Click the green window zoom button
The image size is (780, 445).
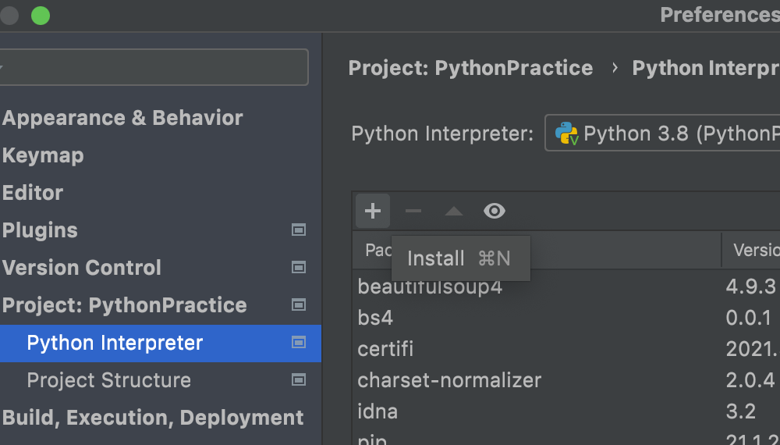(x=40, y=15)
